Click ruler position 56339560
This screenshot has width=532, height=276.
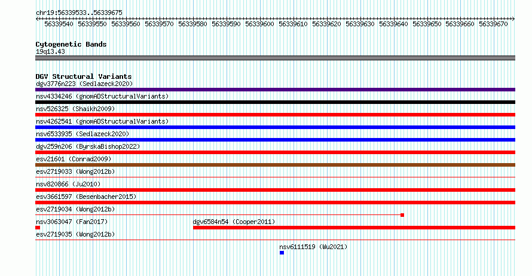click(126, 24)
